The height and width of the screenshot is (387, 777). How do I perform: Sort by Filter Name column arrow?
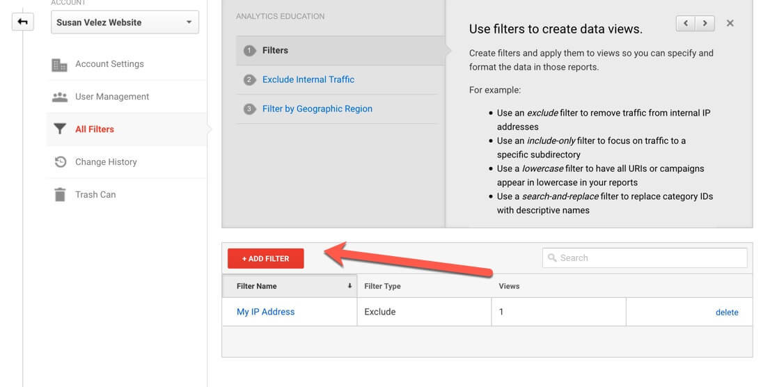point(350,286)
